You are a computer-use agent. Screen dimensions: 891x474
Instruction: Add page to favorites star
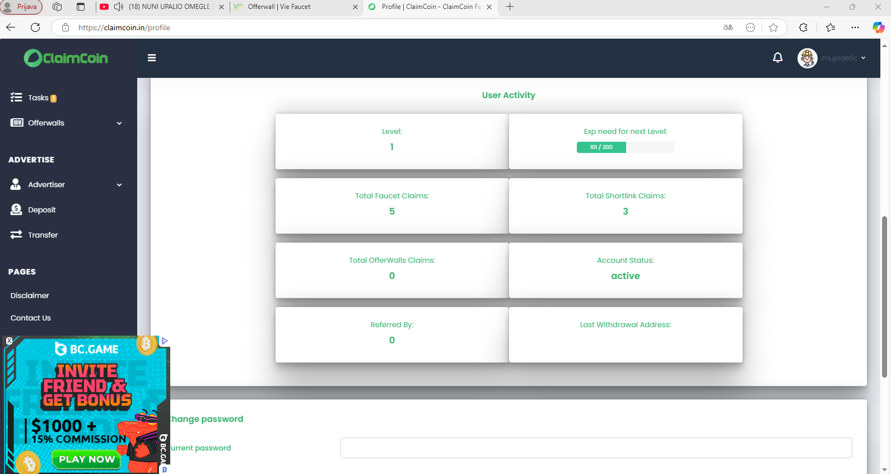coord(773,27)
